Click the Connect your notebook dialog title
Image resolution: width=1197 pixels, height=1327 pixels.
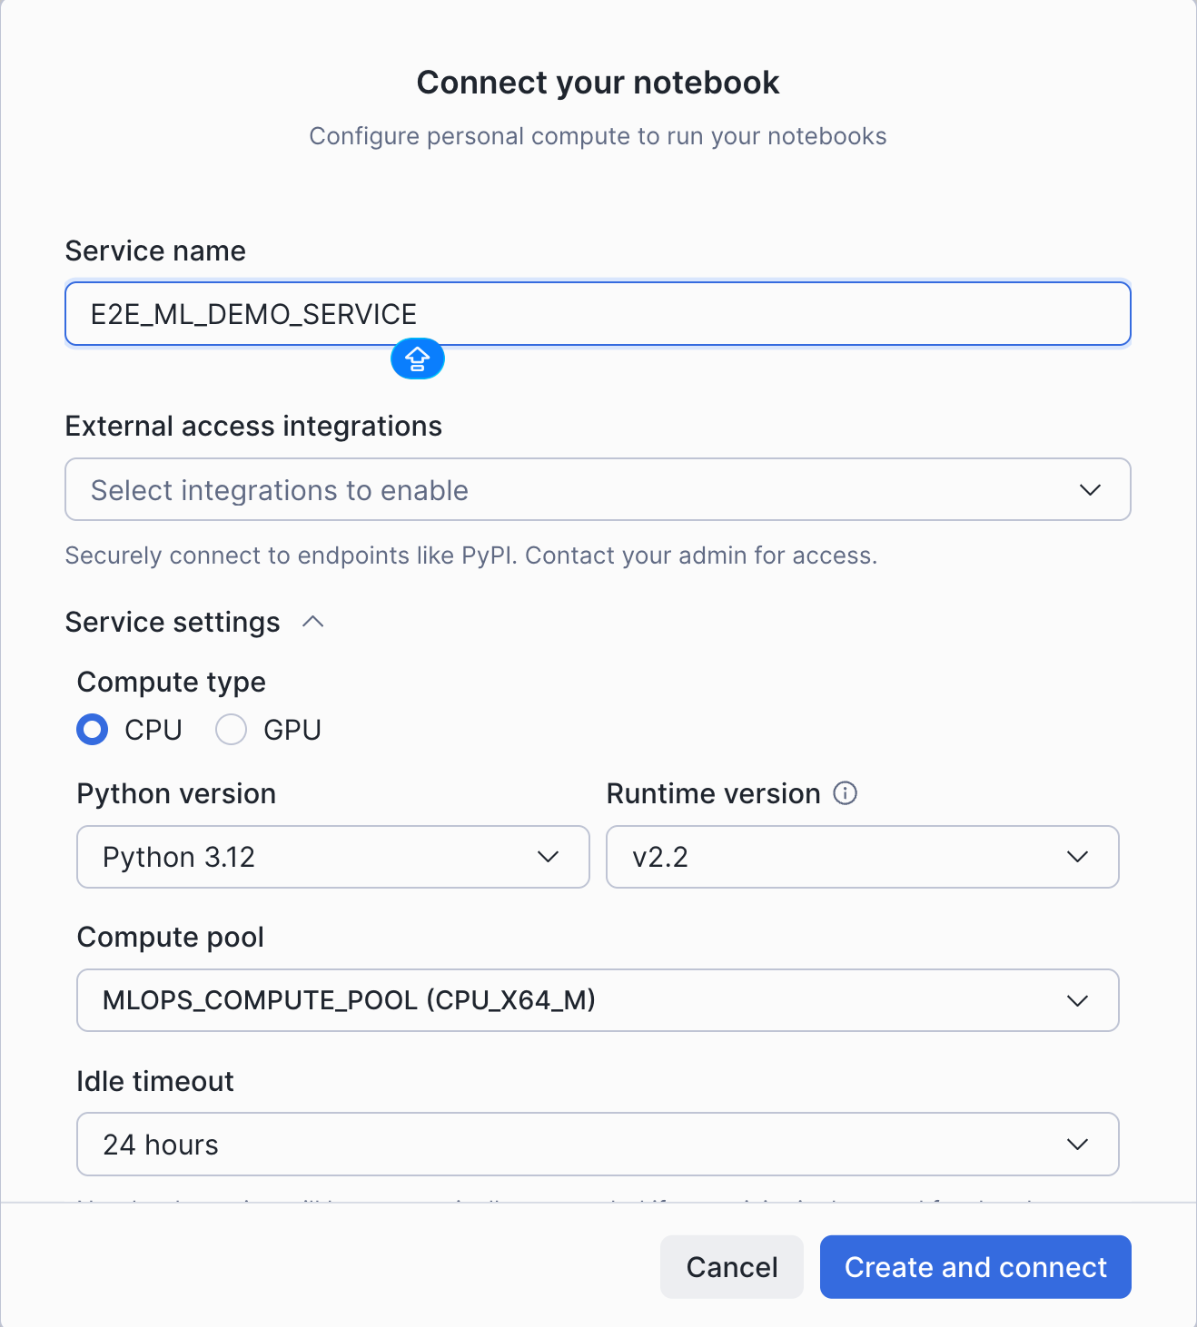[598, 83]
